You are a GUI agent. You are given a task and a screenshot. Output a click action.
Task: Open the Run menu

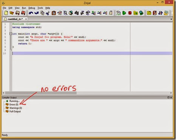tap(24, 8)
